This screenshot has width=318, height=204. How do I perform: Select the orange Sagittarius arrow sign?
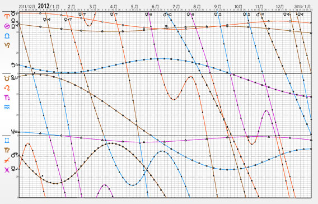(7, 160)
